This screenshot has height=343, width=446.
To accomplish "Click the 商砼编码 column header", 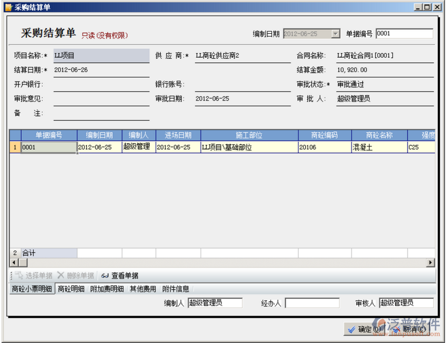I will point(325,135).
